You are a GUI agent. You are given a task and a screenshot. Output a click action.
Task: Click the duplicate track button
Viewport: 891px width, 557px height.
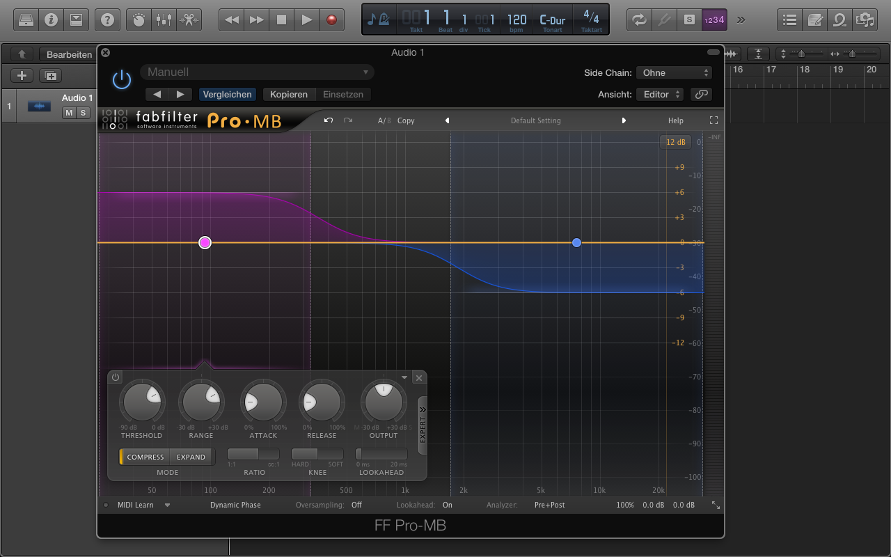pyautogui.click(x=51, y=76)
